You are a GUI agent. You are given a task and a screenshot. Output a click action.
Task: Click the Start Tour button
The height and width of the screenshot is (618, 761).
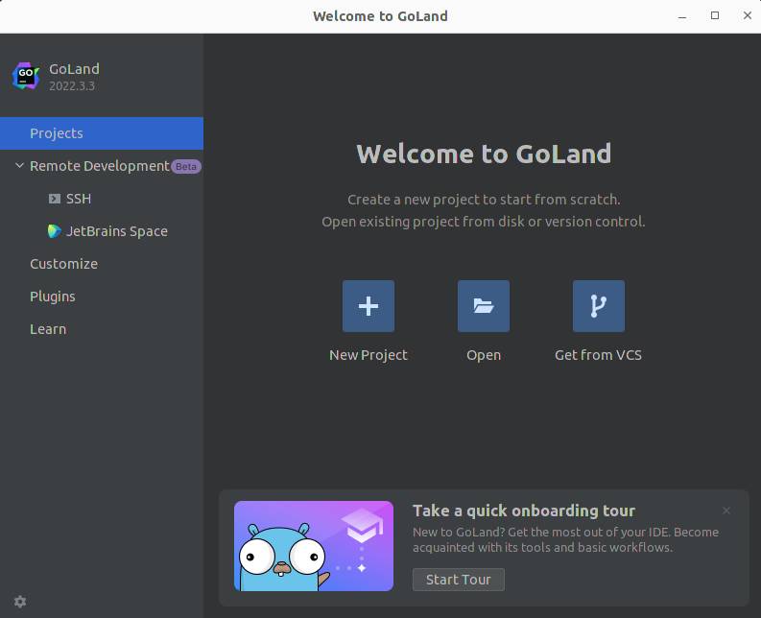pos(458,580)
